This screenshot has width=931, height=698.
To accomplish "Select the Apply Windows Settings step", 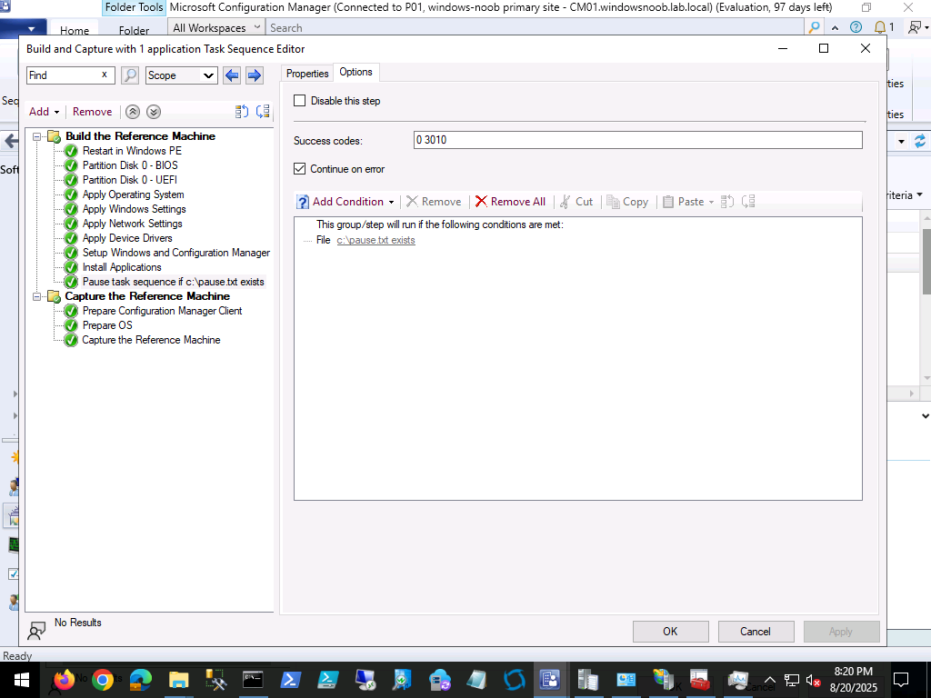I will pos(135,209).
